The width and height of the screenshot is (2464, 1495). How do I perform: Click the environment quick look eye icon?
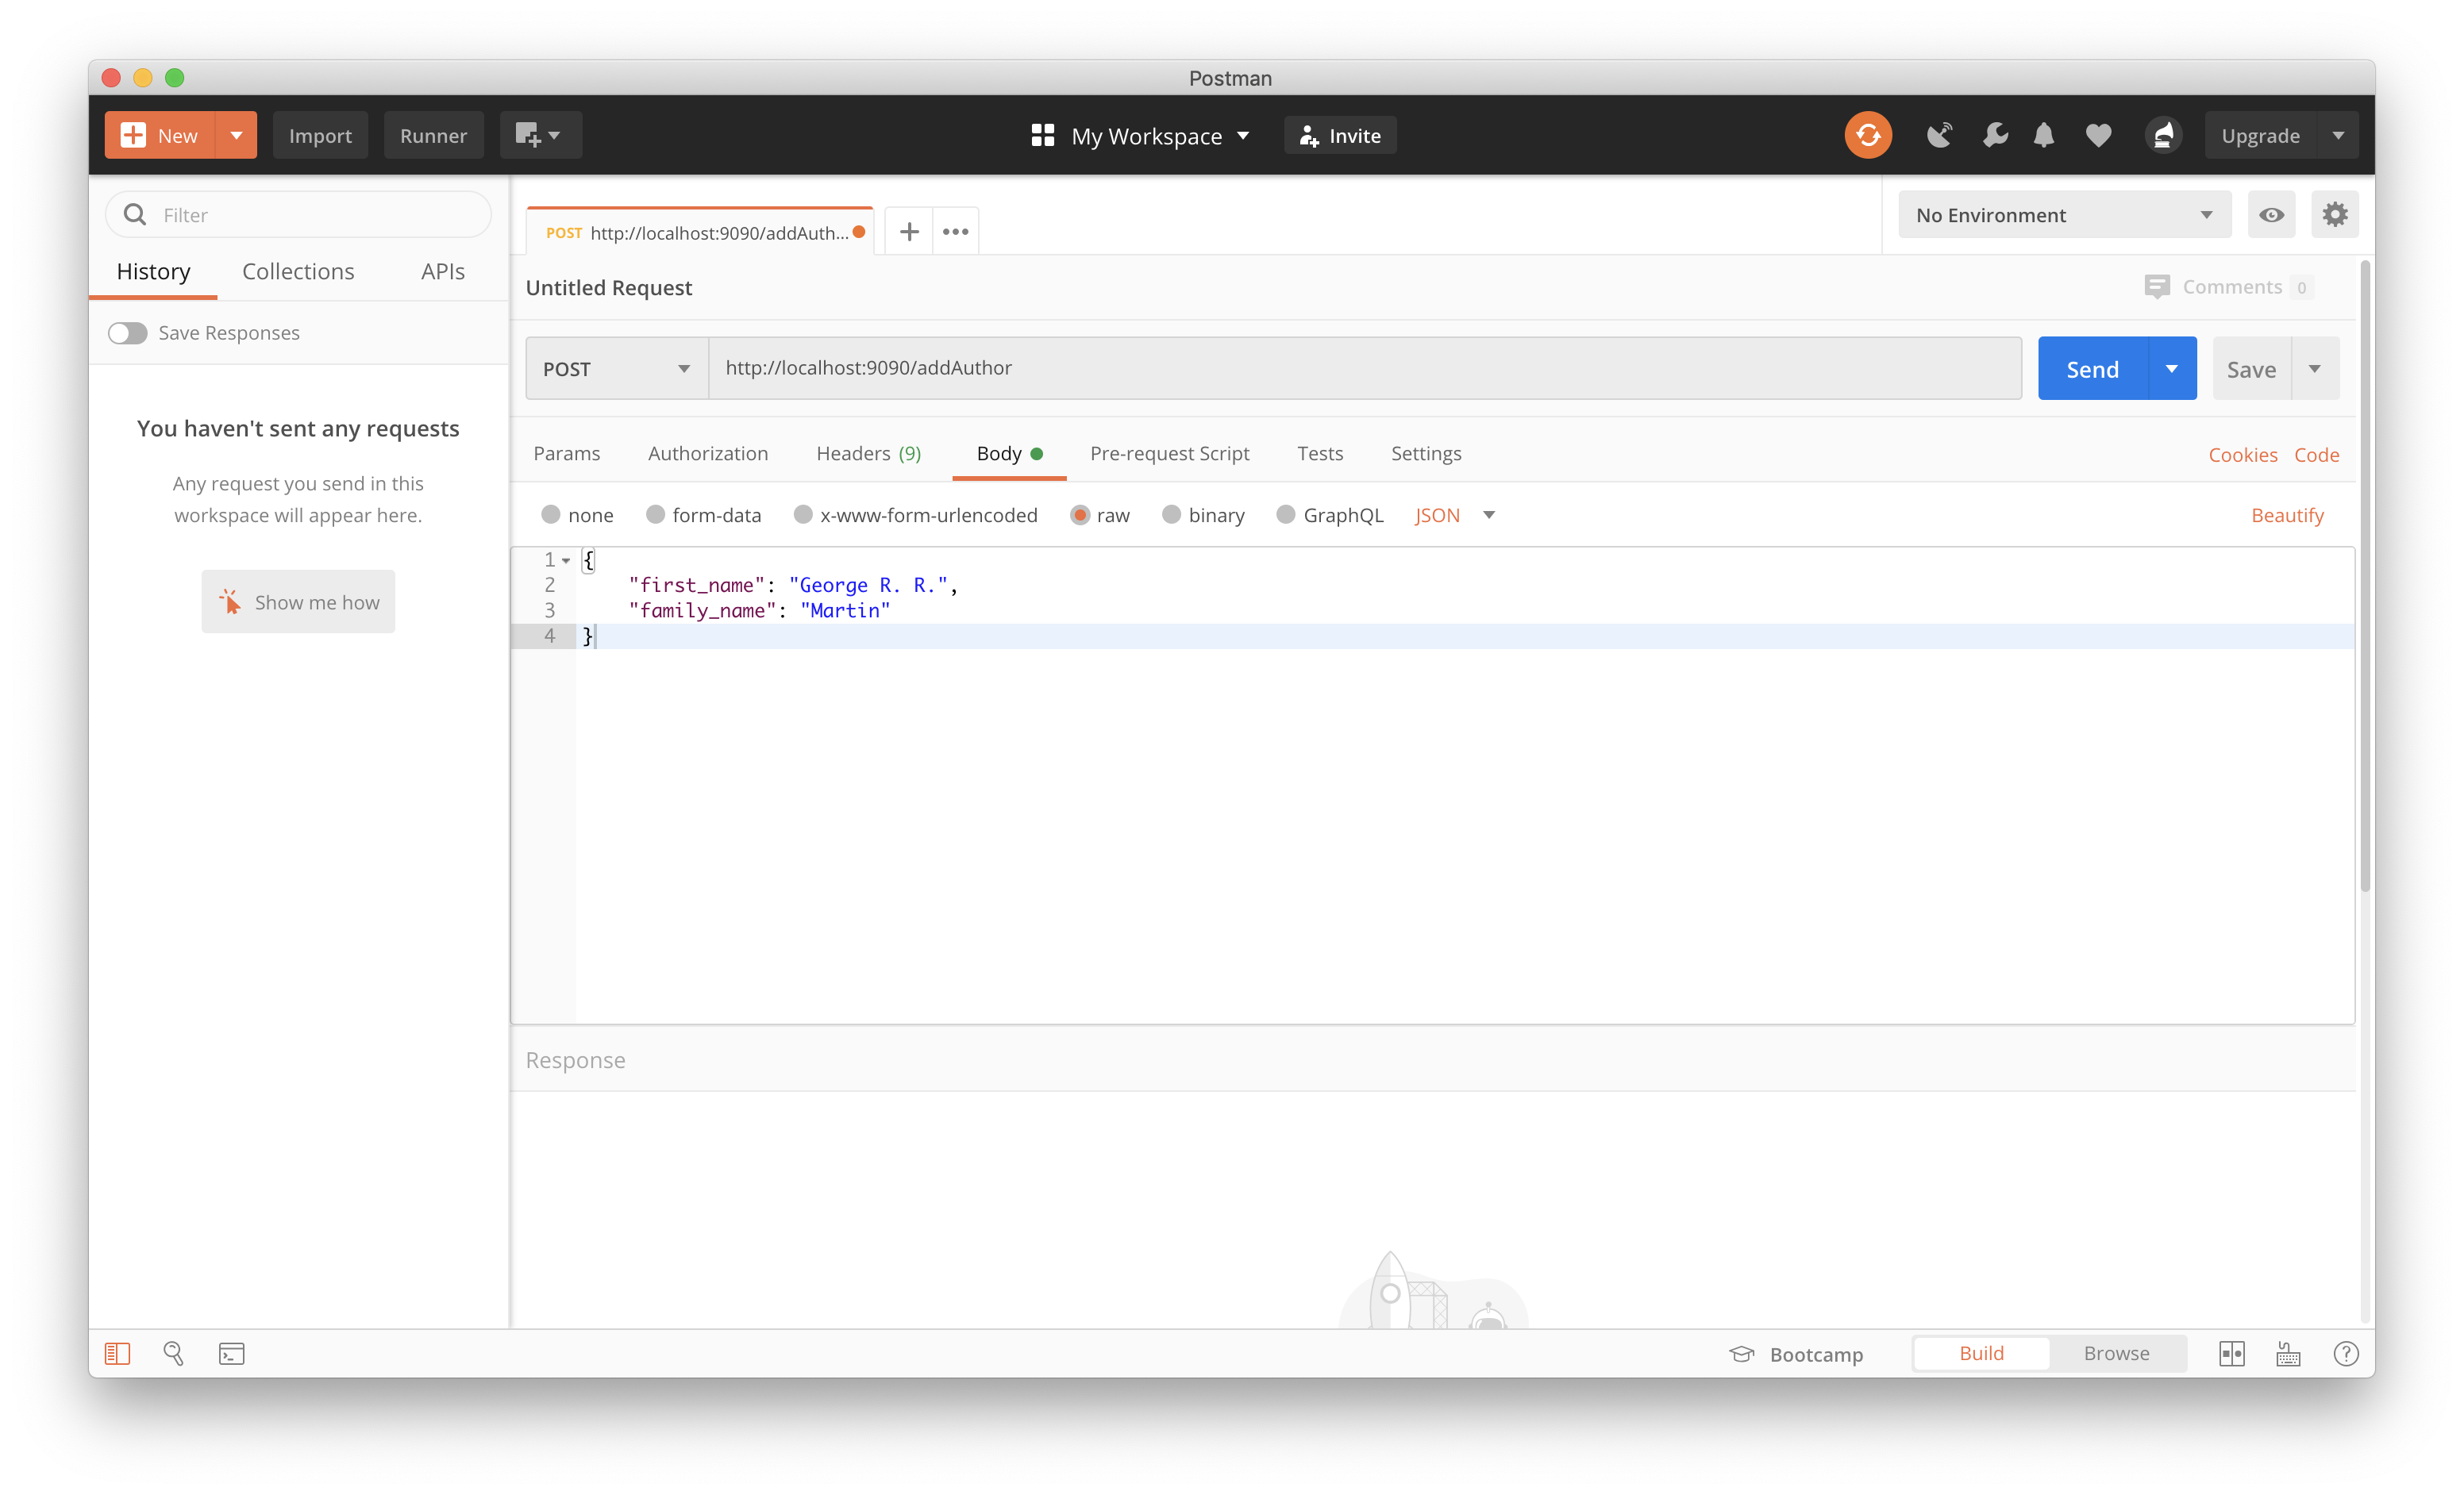(x=2271, y=215)
